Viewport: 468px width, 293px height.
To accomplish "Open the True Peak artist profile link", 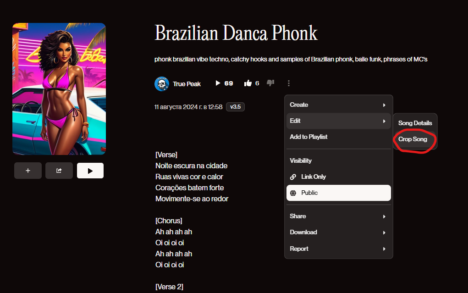I will pyautogui.click(x=187, y=84).
